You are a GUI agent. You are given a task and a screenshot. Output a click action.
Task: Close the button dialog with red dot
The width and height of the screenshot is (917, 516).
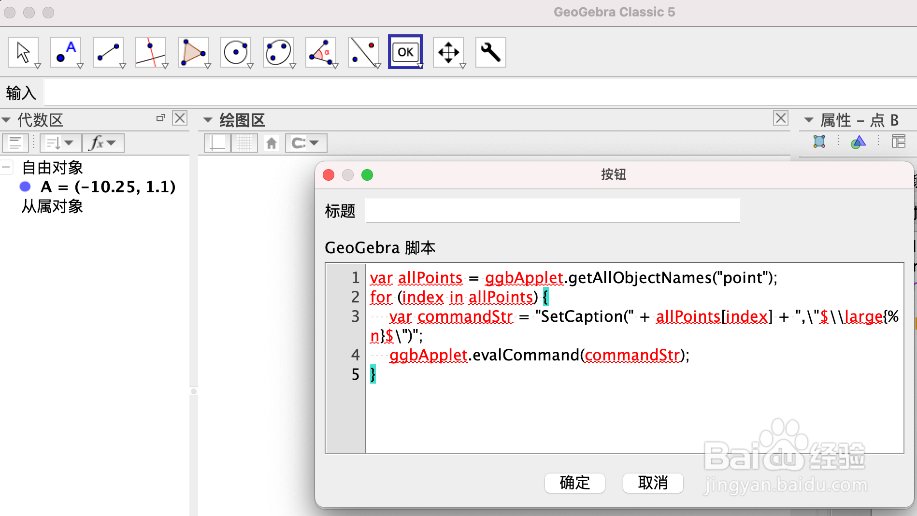(329, 175)
